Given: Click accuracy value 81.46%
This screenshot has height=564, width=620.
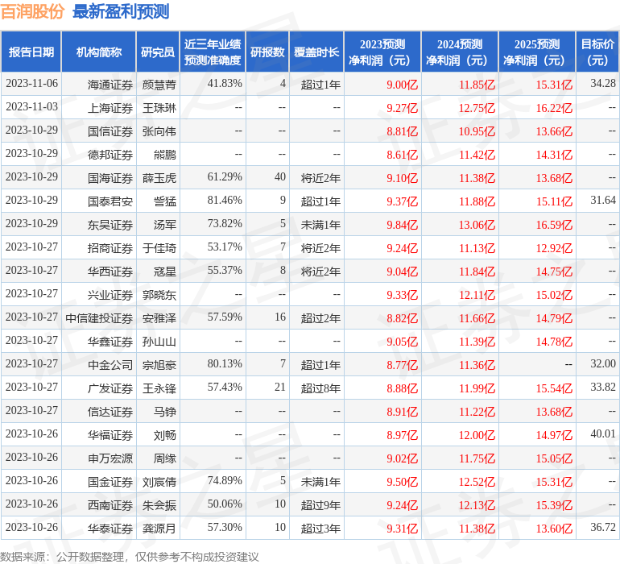Looking at the screenshot, I should pyautogui.click(x=225, y=200).
